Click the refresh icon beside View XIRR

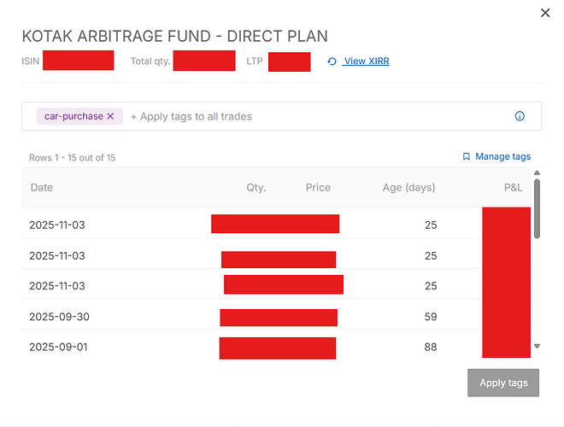(x=332, y=61)
